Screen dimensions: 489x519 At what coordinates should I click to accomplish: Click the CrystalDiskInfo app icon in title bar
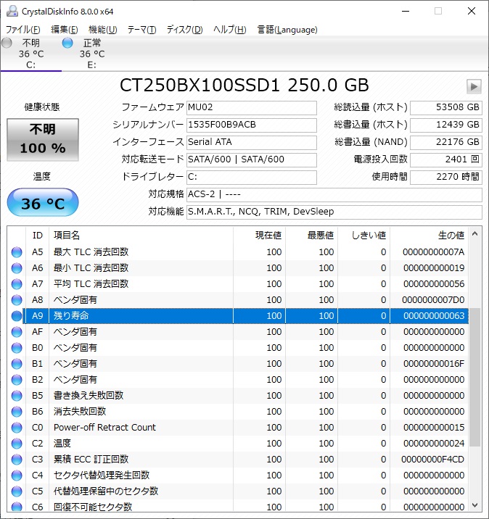[12, 12]
